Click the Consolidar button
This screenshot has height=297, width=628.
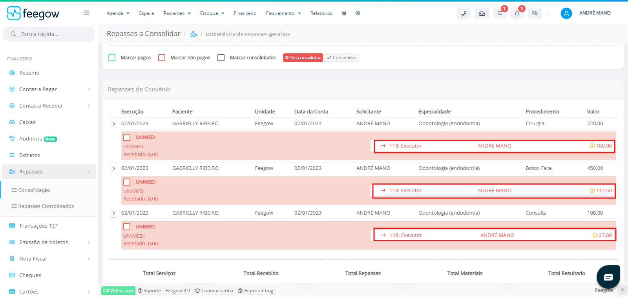341,58
